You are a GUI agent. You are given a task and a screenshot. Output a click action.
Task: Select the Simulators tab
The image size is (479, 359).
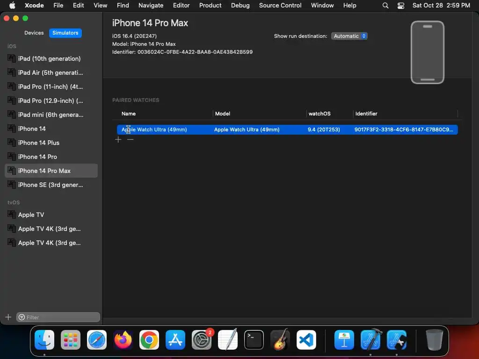point(65,33)
